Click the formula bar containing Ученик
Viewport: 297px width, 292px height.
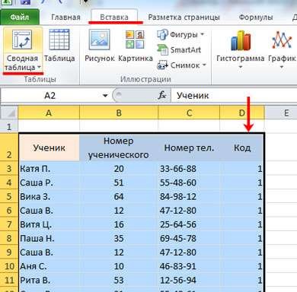point(234,96)
